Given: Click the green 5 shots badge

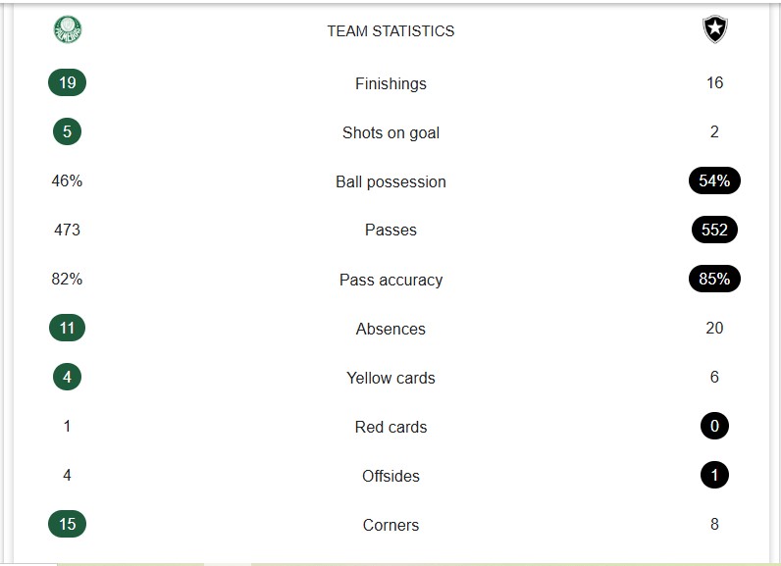Looking at the screenshot, I should pyautogui.click(x=67, y=132).
